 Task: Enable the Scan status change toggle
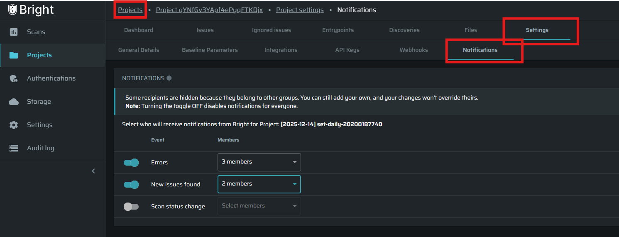pyautogui.click(x=131, y=206)
